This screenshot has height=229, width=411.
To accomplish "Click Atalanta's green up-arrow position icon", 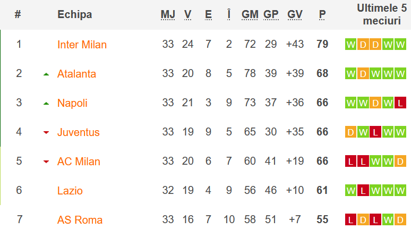I will pos(46,74).
